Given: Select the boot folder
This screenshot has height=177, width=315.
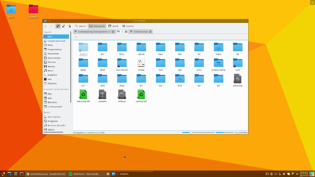Looking at the screenshot, I should tap(122, 49).
